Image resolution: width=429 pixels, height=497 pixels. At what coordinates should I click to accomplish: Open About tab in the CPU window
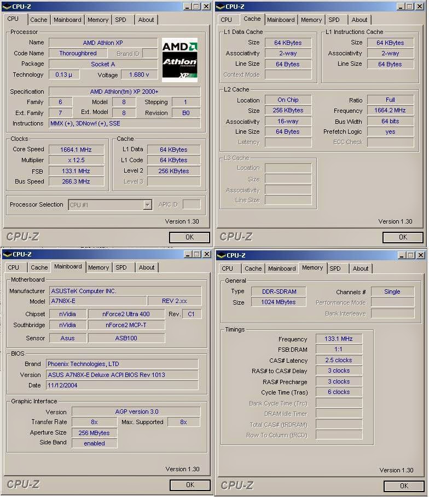pos(146,20)
